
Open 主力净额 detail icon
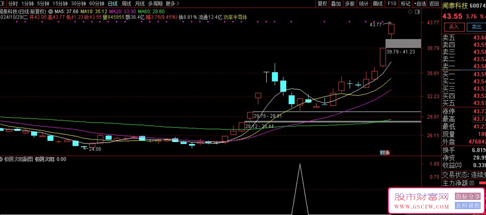[x=472, y=183]
